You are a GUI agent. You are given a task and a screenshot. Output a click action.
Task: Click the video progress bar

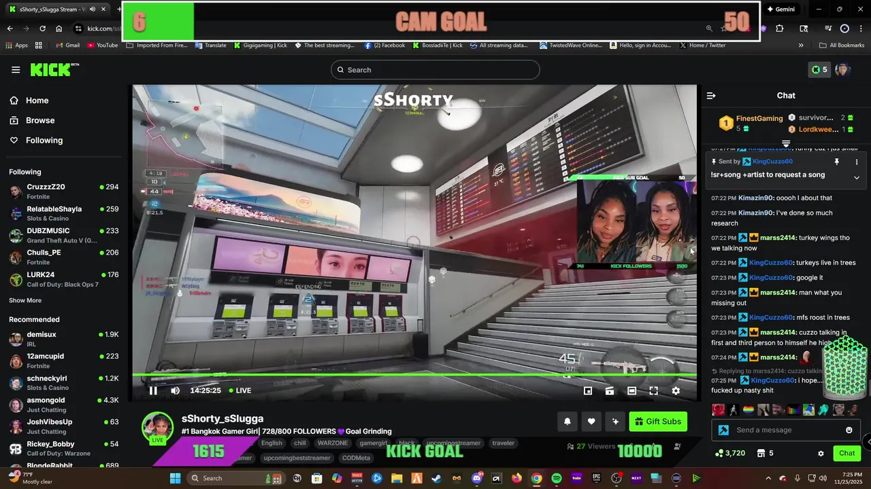pyautogui.click(x=414, y=375)
